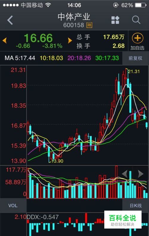Viewport: 149px width, 236px height.
Task: Tap the 117.7万 volume axis label
Action: [x=16, y=170]
